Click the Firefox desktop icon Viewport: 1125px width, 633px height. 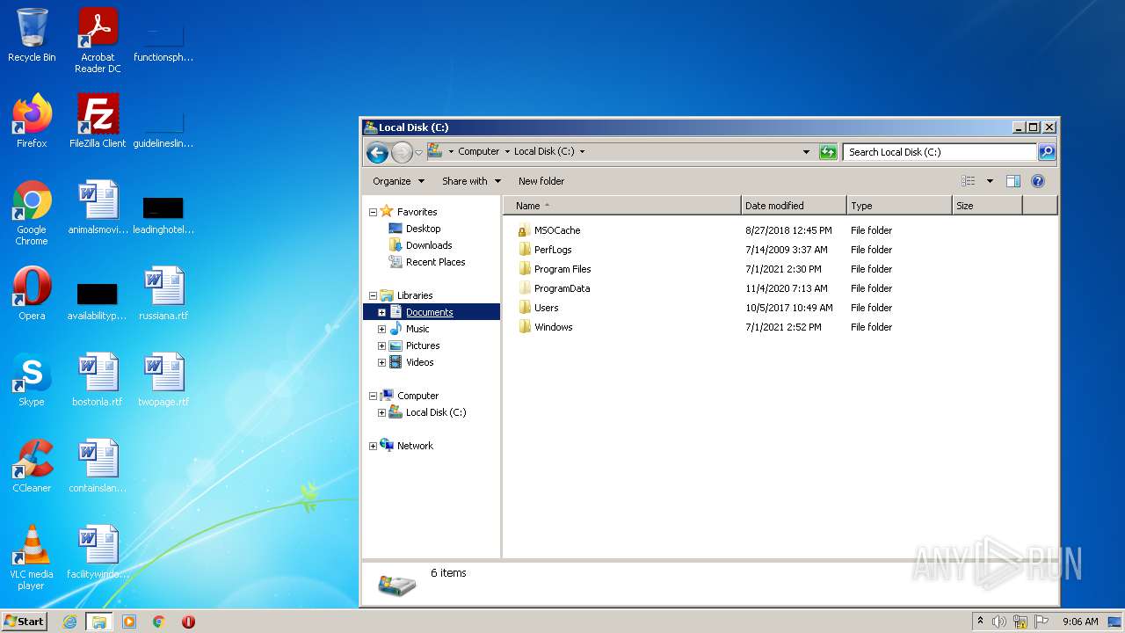(x=32, y=121)
